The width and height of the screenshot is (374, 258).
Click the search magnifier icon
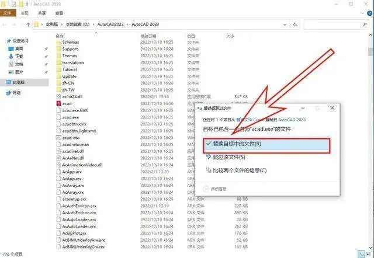[365, 25]
